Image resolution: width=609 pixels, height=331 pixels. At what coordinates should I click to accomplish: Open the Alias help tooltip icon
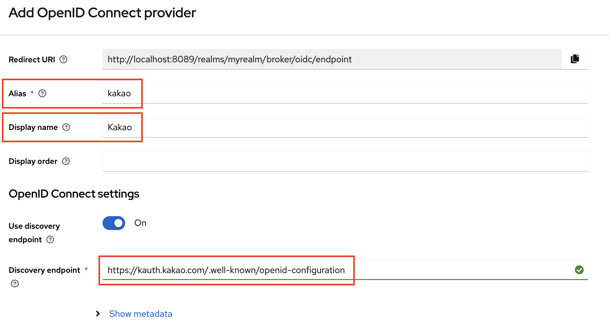tap(42, 93)
